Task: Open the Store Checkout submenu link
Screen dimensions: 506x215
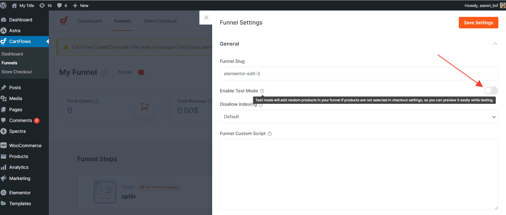Action: coord(17,72)
